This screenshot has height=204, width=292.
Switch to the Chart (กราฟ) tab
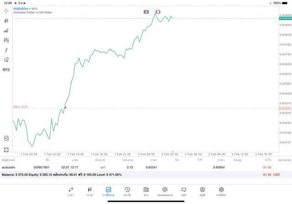click(89, 192)
